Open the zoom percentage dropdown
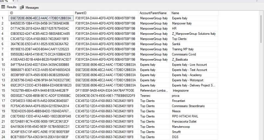 pos(13,1)
